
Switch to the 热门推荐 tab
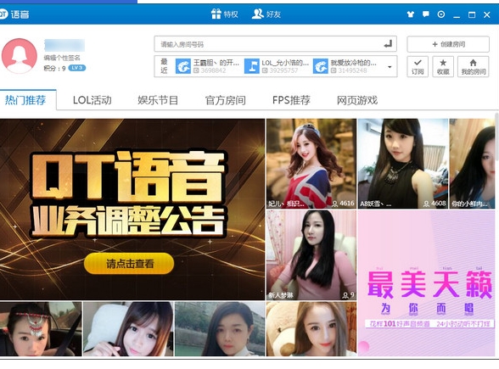[25, 100]
